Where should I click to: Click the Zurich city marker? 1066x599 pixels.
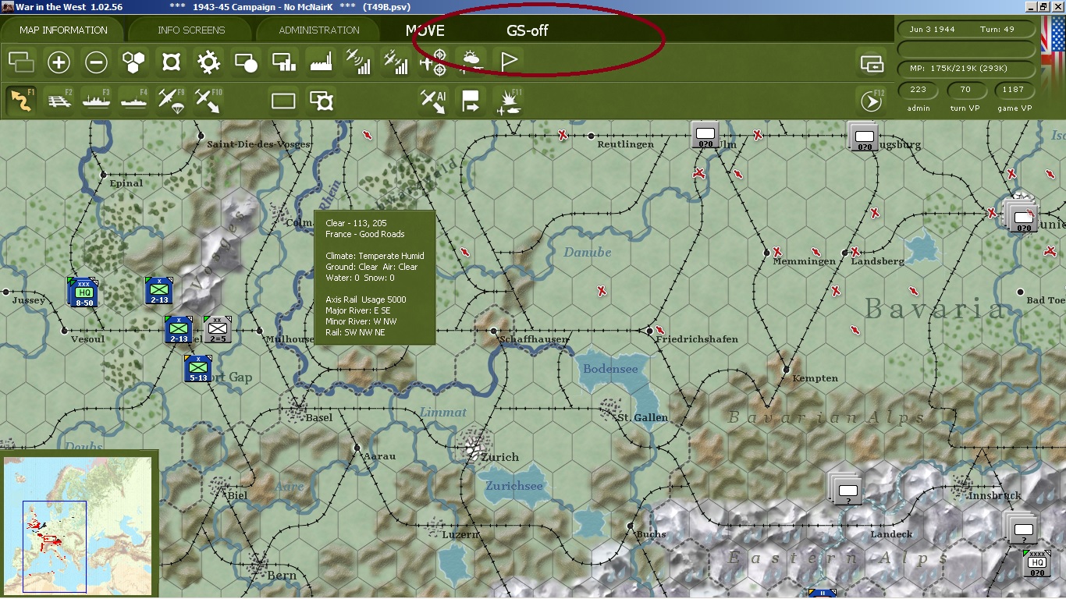(472, 446)
